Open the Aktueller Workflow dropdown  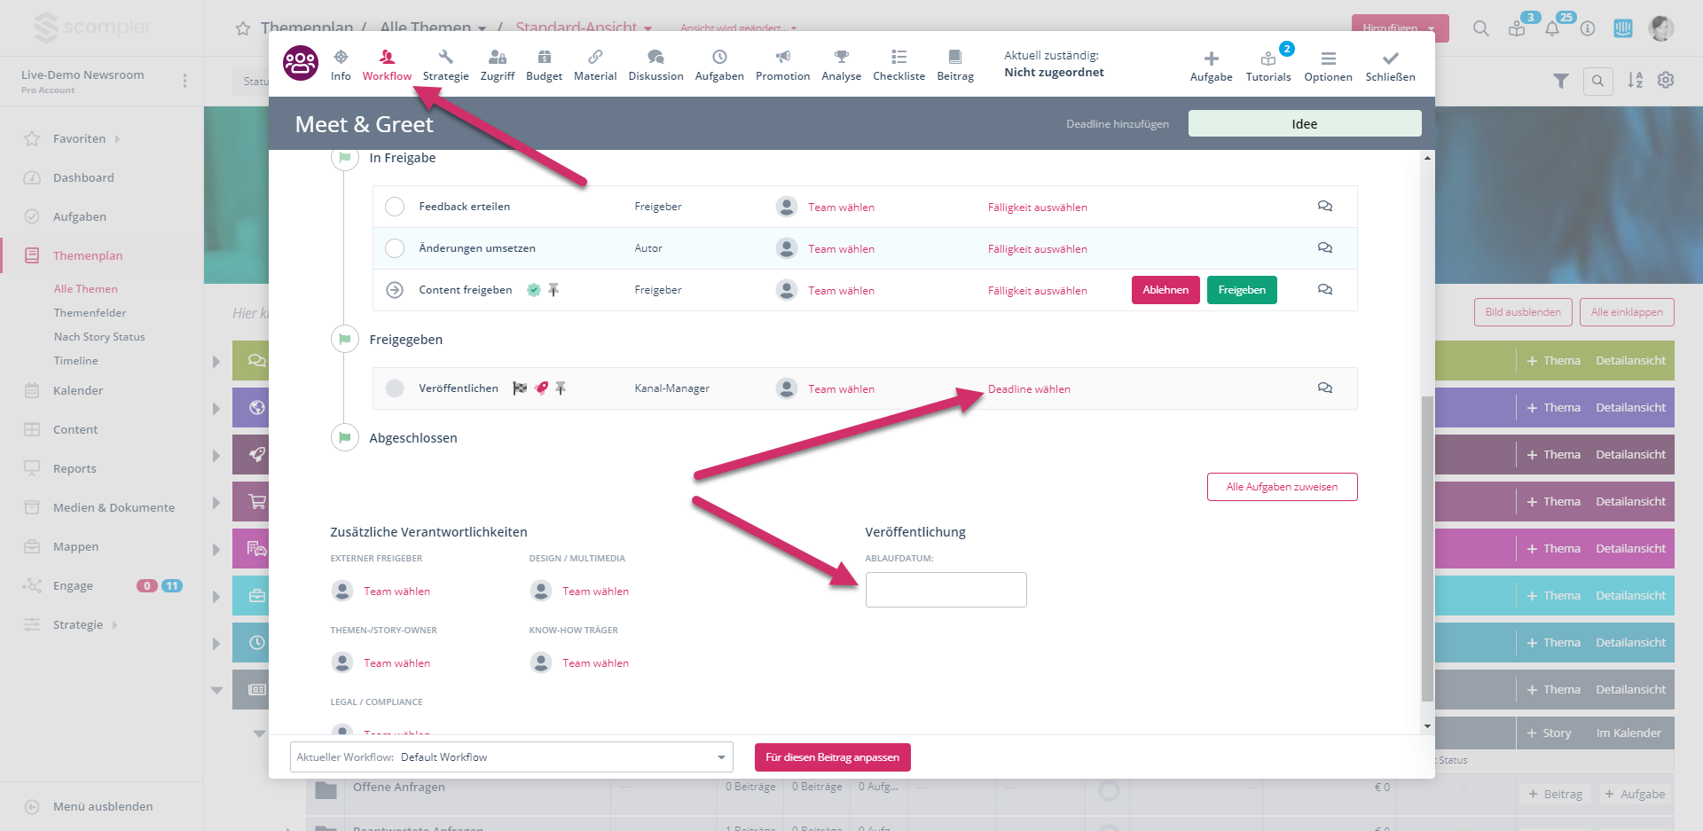[511, 757]
